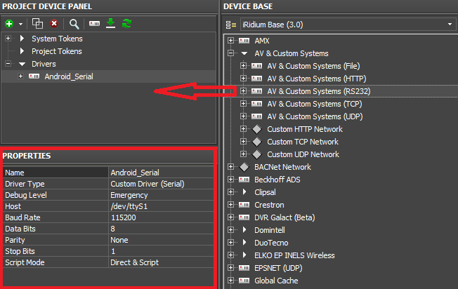Select EPSNET (UDP)

pyautogui.click(x=278, y=268)
